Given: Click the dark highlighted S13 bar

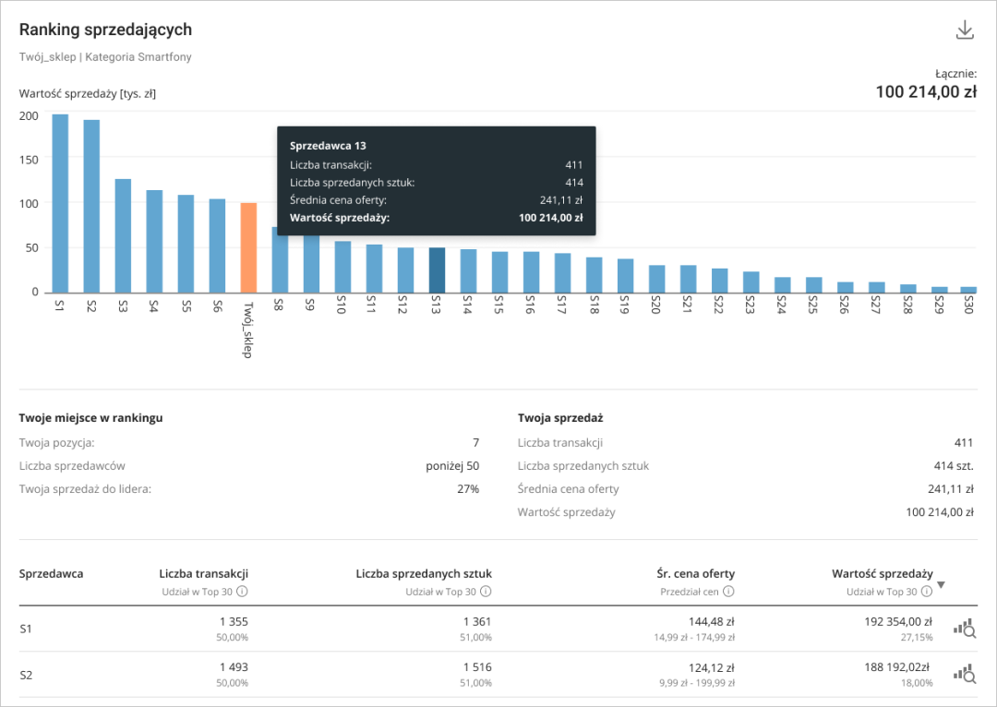Looking at the screenshot, I should coord(437,270).
